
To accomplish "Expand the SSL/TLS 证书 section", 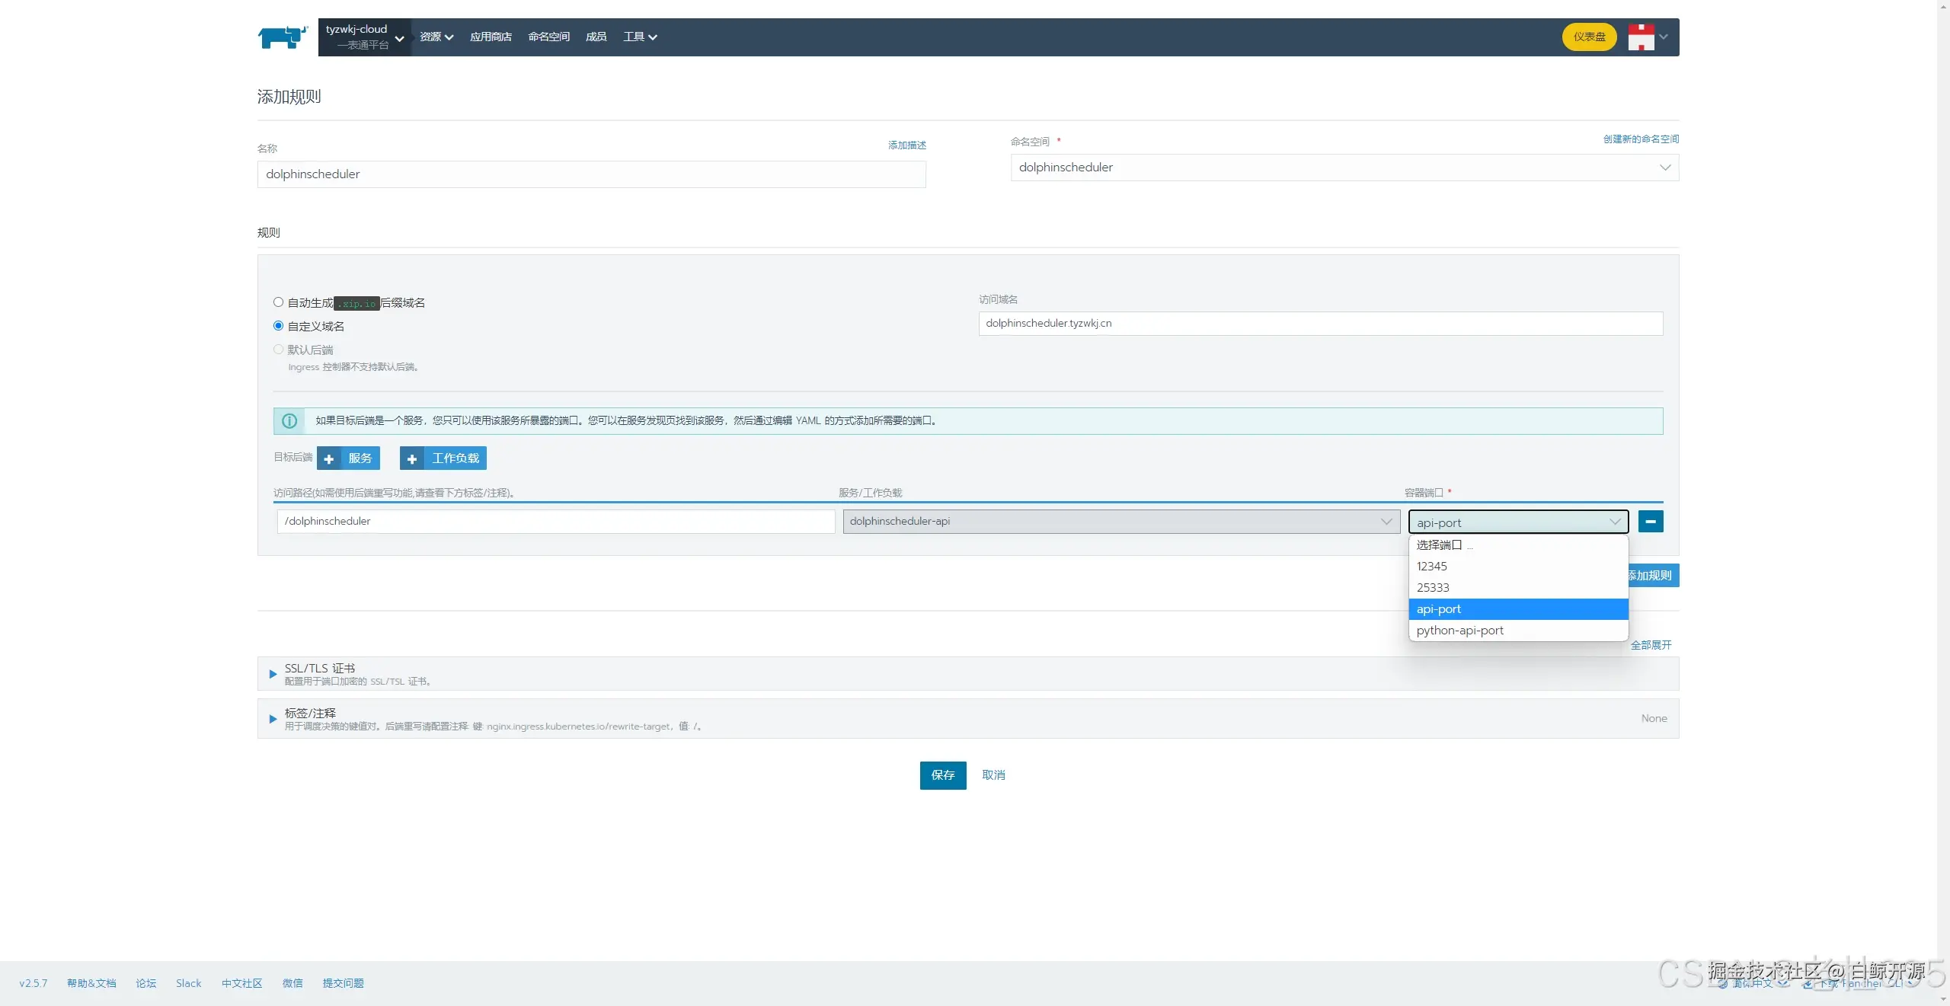I will (273, 674).
